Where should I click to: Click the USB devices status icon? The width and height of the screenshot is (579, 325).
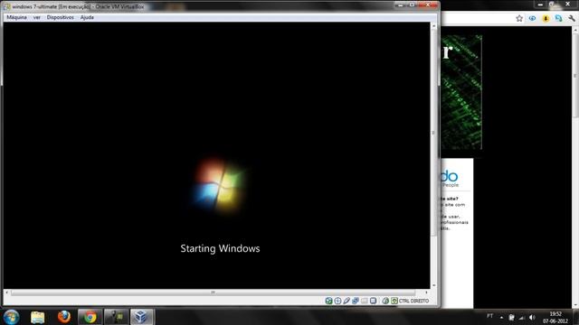[x=346, y=301]
